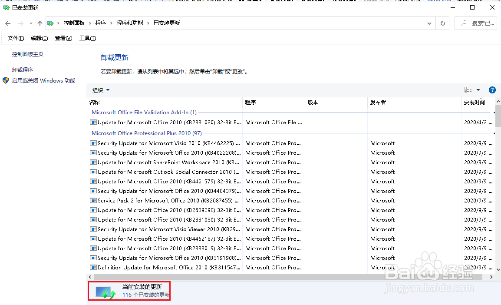This screenshot has width=501, height=305.
Task: Open the 编辑(E) menu
Action: [40, 38]
